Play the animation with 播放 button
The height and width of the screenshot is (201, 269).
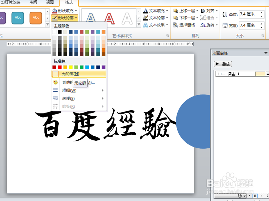coord(223,64)
